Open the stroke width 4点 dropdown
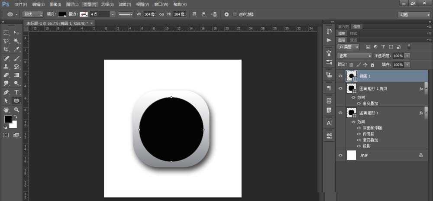433x201 pixels. tap(112, 14)
